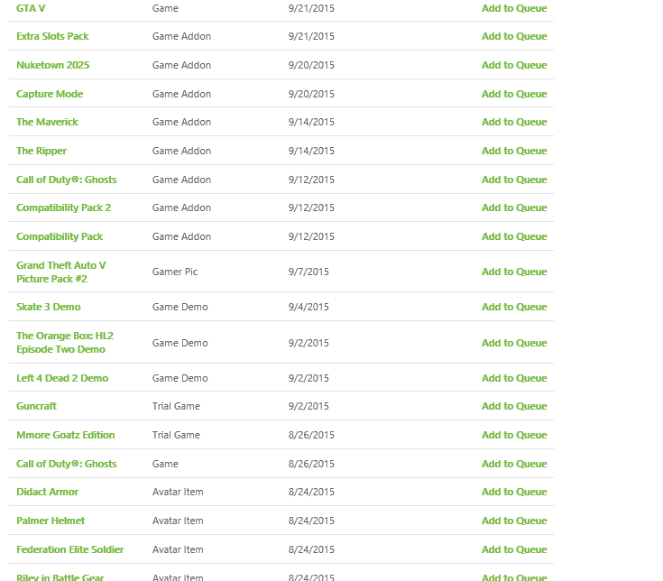Add Extra Slots Pack to queue
This screenshot has width=663, height=581.
(514, 36)
